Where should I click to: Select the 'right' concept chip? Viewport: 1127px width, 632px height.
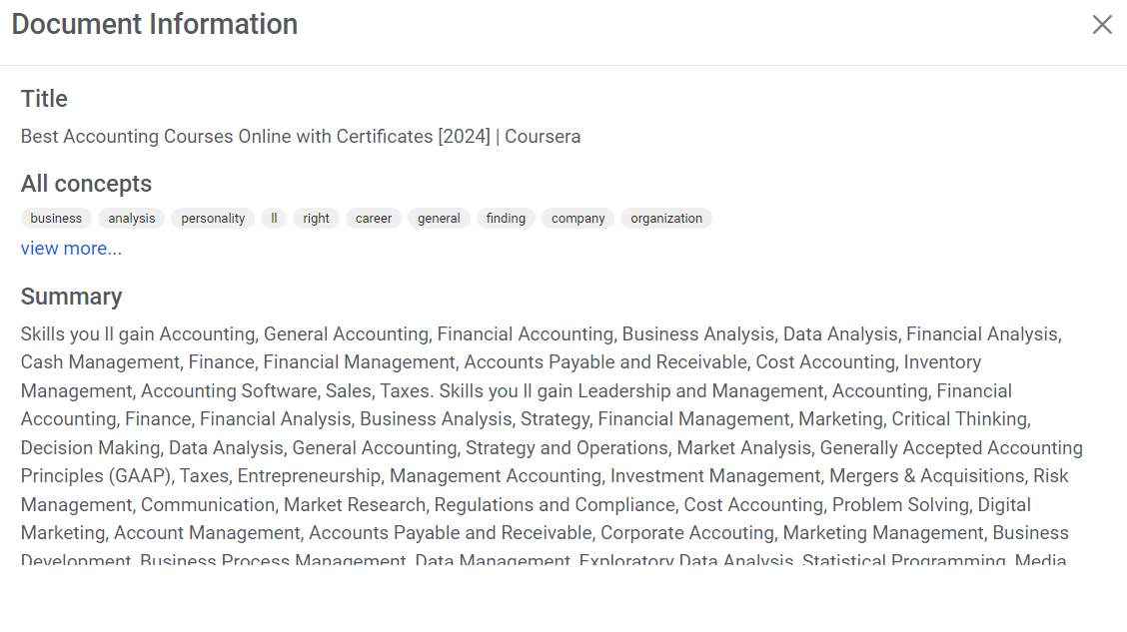pos(316,219)
